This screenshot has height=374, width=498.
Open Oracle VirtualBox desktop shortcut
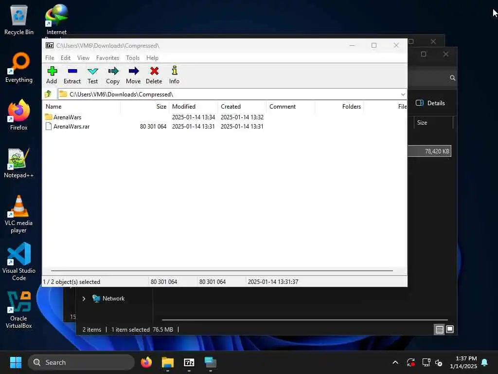tap(19, 310)
